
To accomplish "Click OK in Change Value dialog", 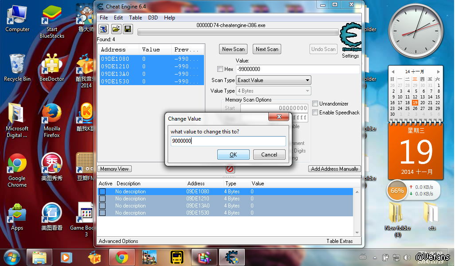I will point(233,155).
